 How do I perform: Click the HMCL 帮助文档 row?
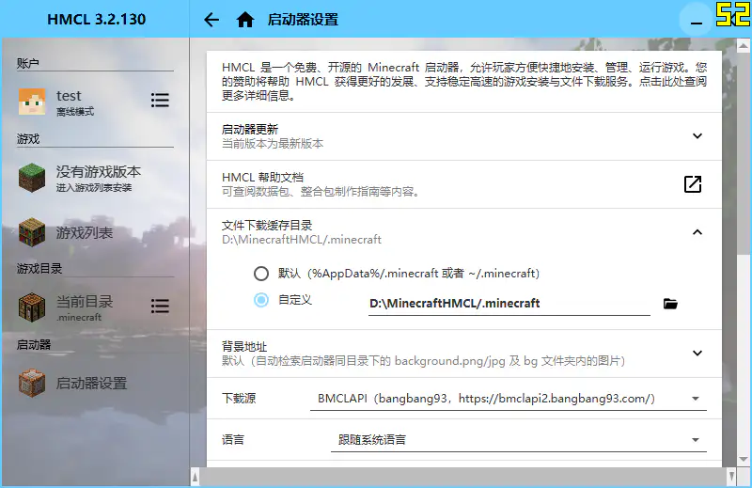pos(464,184)
